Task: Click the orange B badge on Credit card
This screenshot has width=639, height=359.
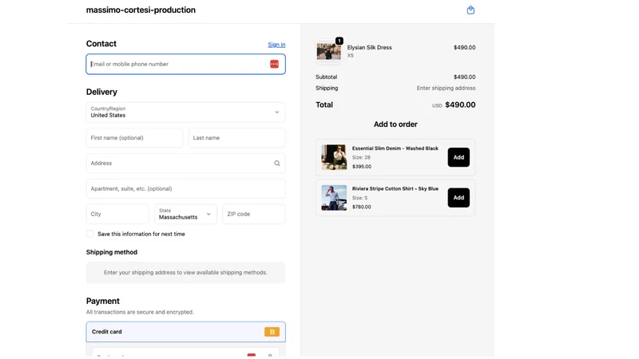Action: tap(272, 332)
